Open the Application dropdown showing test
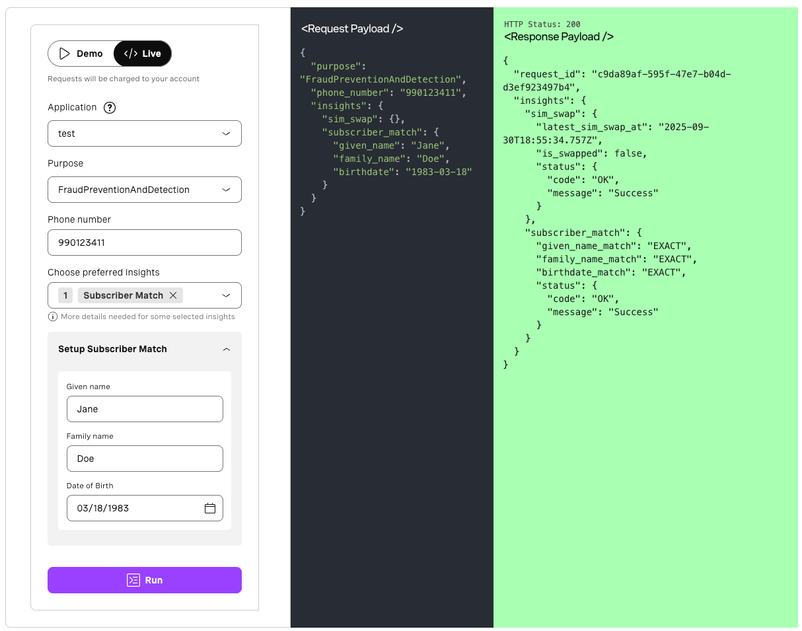Screen dimensions: 802x631 click(144, 133)
